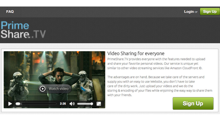This screenshot has height=123, width=220.
Task: Click the 2:26 video duration label
Action: [63, 104]
